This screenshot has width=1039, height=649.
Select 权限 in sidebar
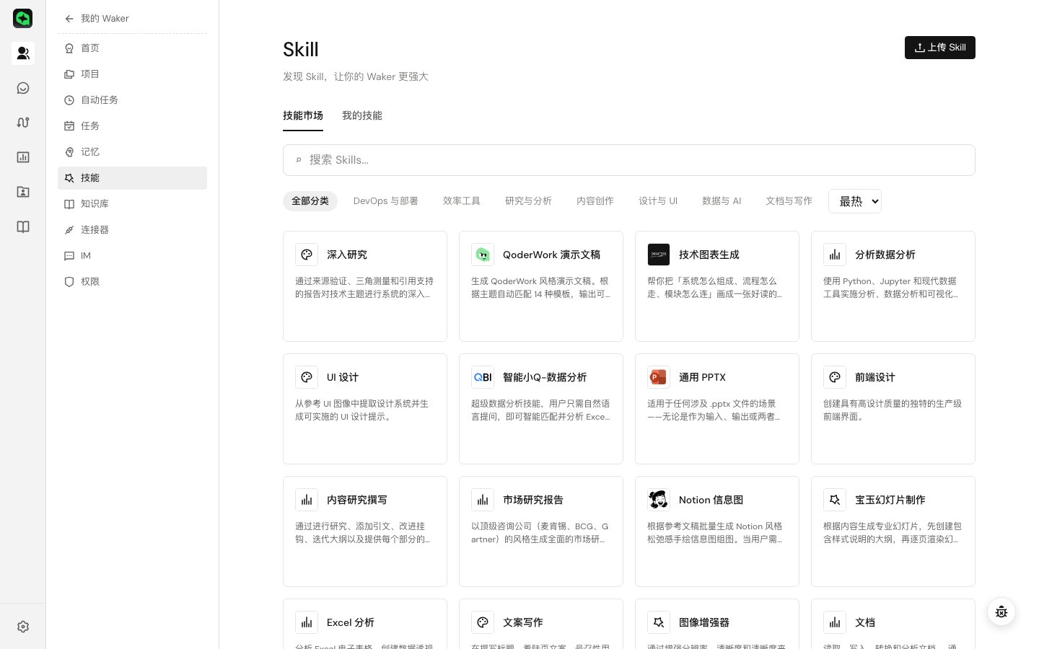coord(132,282)
